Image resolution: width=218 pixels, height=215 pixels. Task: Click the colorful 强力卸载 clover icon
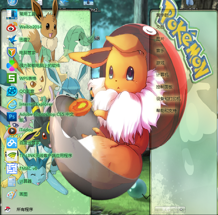[x=12, y=65]
